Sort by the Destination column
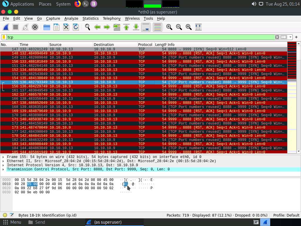This screenshot has width=301, height=226. pos(115,45)
